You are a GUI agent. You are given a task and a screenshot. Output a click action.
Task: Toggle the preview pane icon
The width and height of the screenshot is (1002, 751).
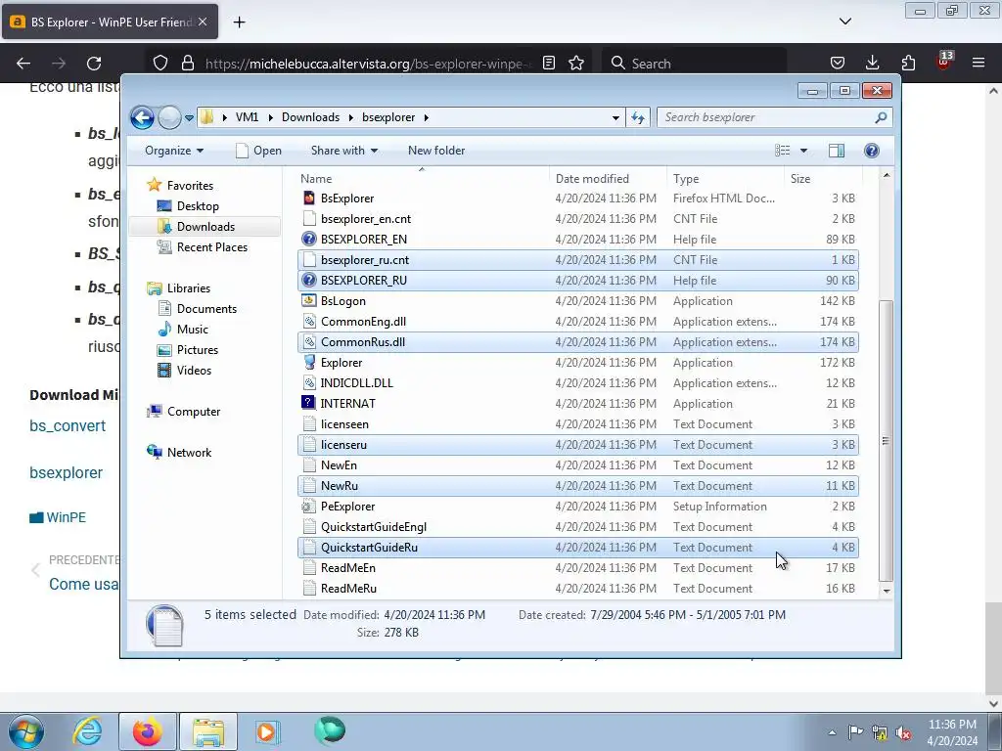pos(836,151)
